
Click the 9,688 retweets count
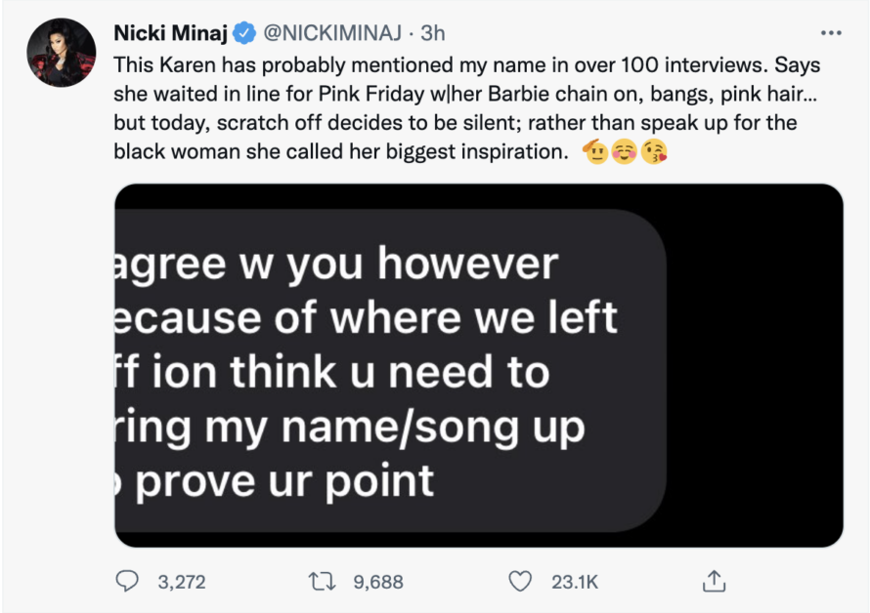[x=378, y=582]
